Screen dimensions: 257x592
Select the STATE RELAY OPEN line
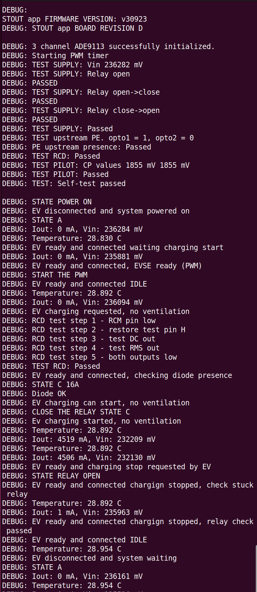(x=51, y=476)
